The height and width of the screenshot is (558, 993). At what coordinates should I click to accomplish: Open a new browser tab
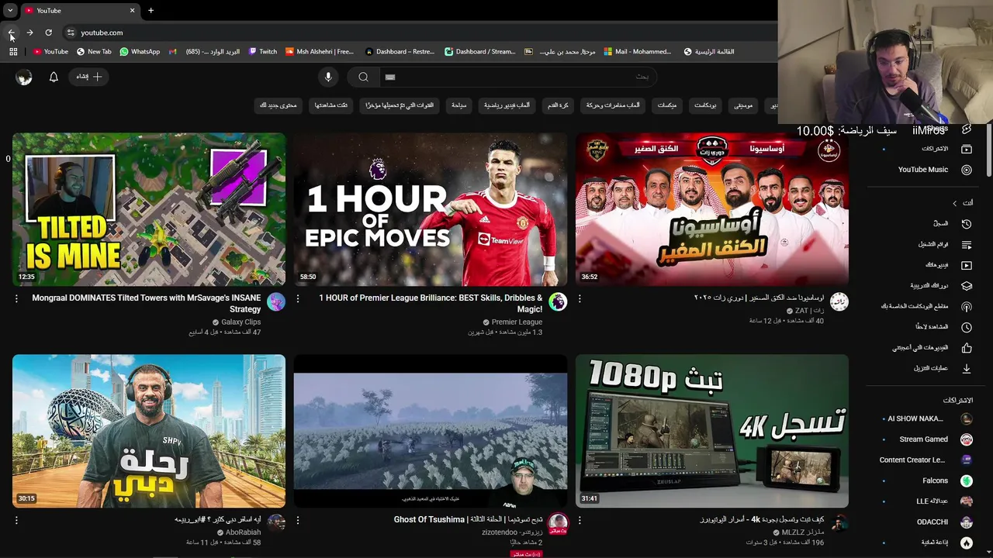point(151,10)
